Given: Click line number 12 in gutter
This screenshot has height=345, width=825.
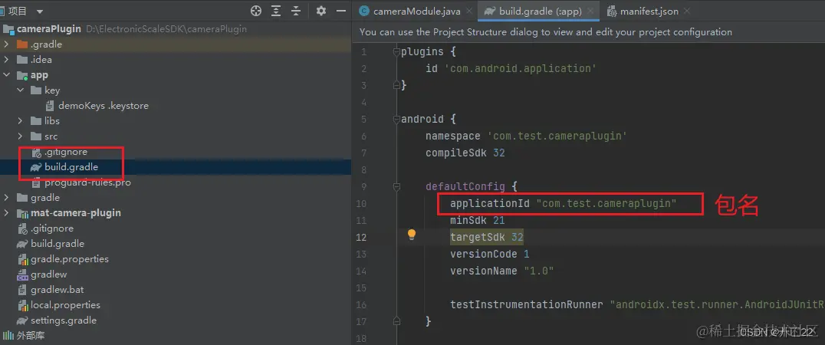Looking at the screenshot, I should pos(361,237).
